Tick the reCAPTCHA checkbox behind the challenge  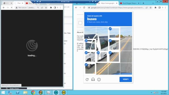coord(80,23)
